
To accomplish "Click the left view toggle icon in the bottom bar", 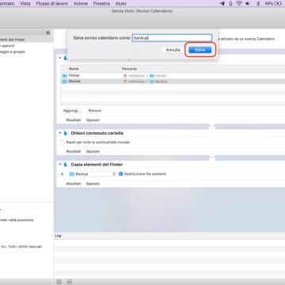I will click(x=59, y=282).
